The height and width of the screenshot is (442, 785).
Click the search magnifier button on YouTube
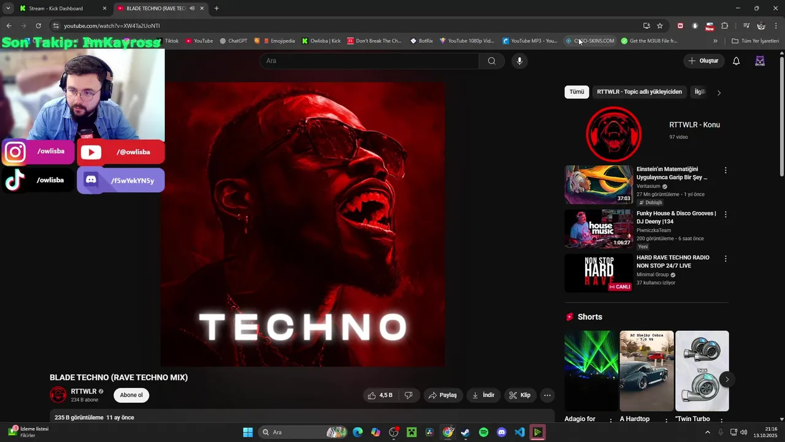tap(491, 61)
